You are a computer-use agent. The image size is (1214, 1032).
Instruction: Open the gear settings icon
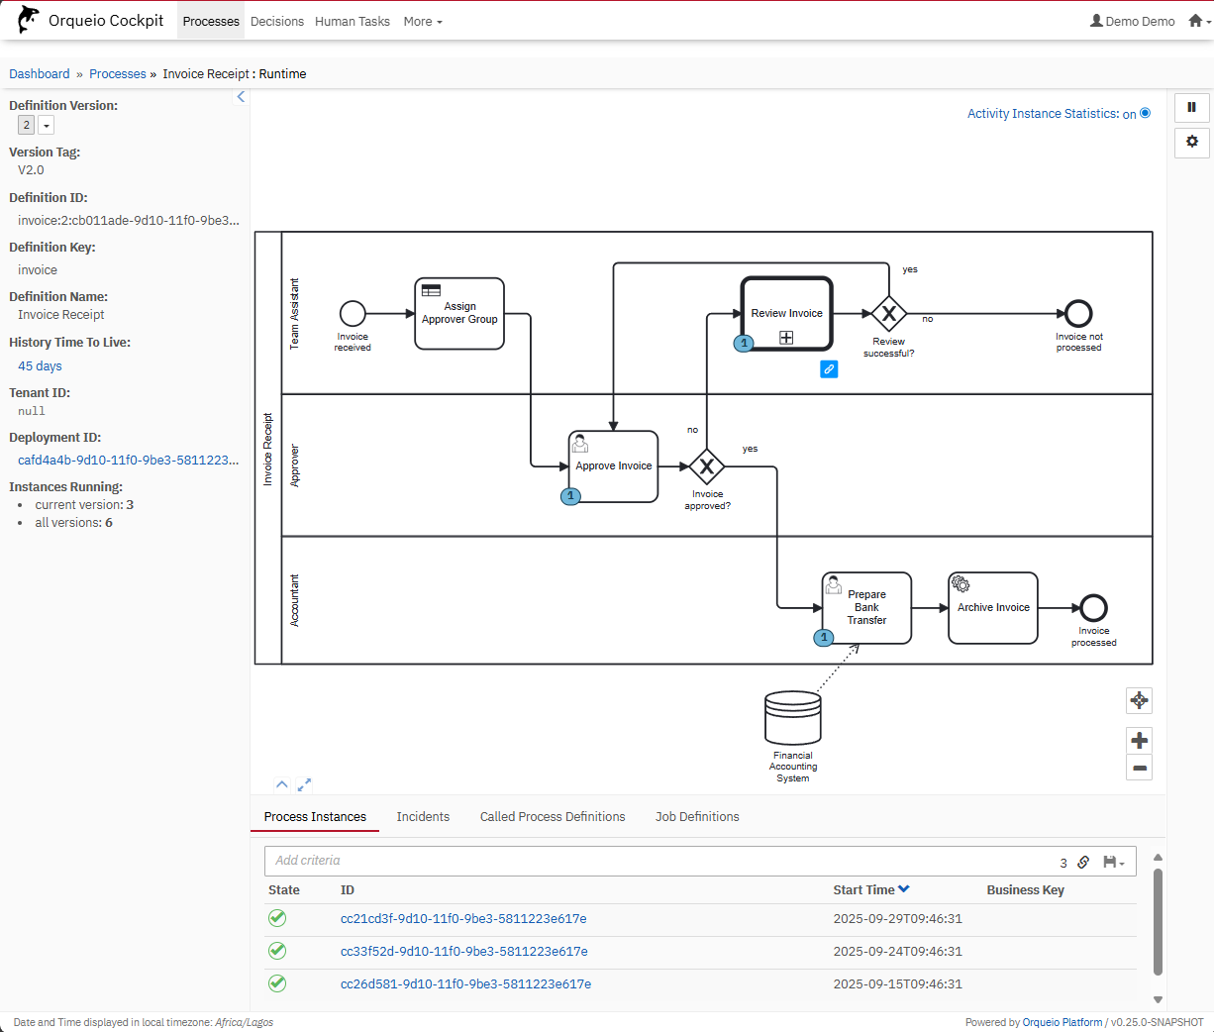click(x=1191, y=142)
